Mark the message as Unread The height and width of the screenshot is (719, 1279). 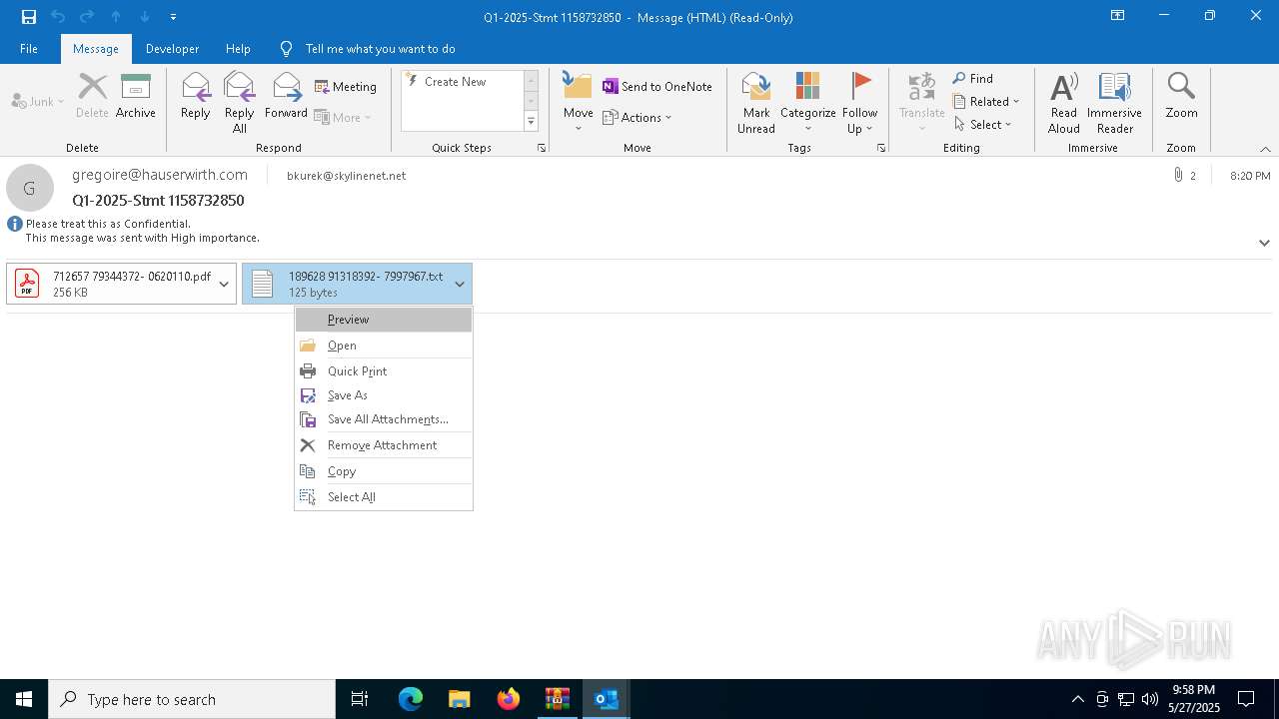pyautogui.click(x=756, y=103)
